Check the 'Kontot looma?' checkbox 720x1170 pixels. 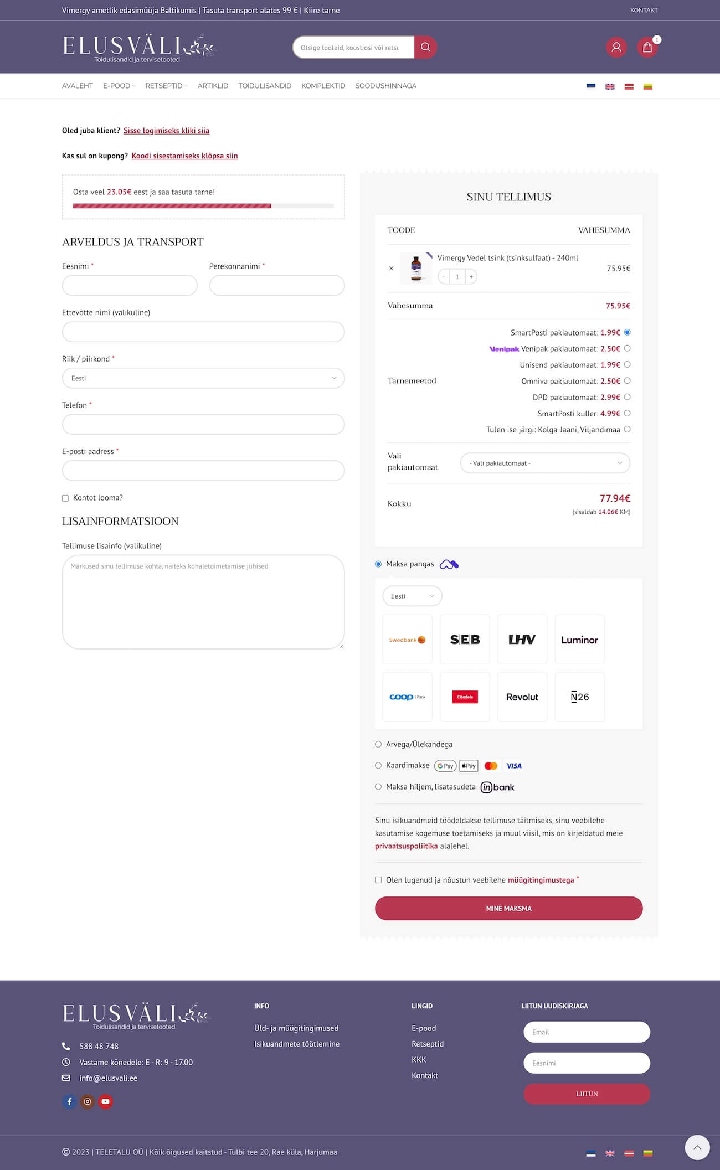[x=65, y=498]
